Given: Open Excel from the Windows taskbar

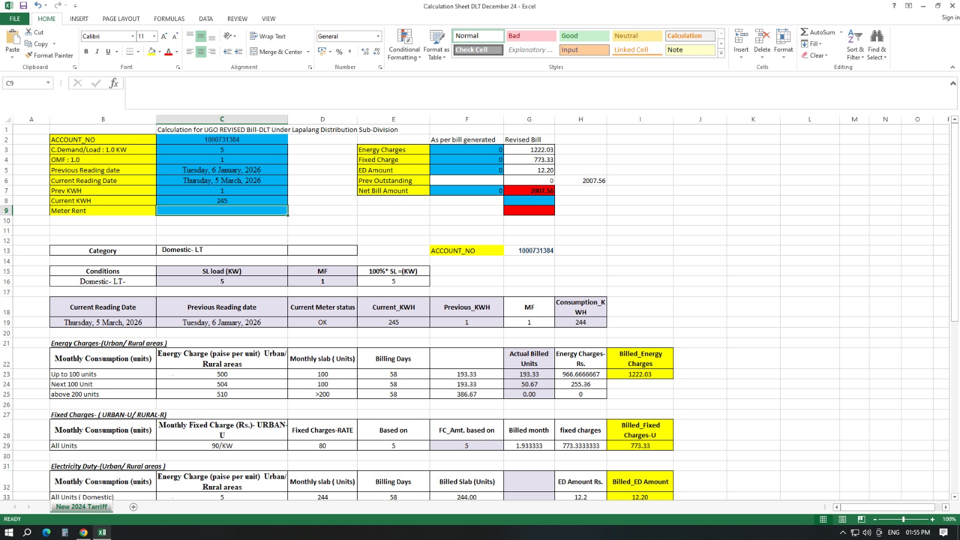Looking at the screenshot, I should tap(102, 532).
